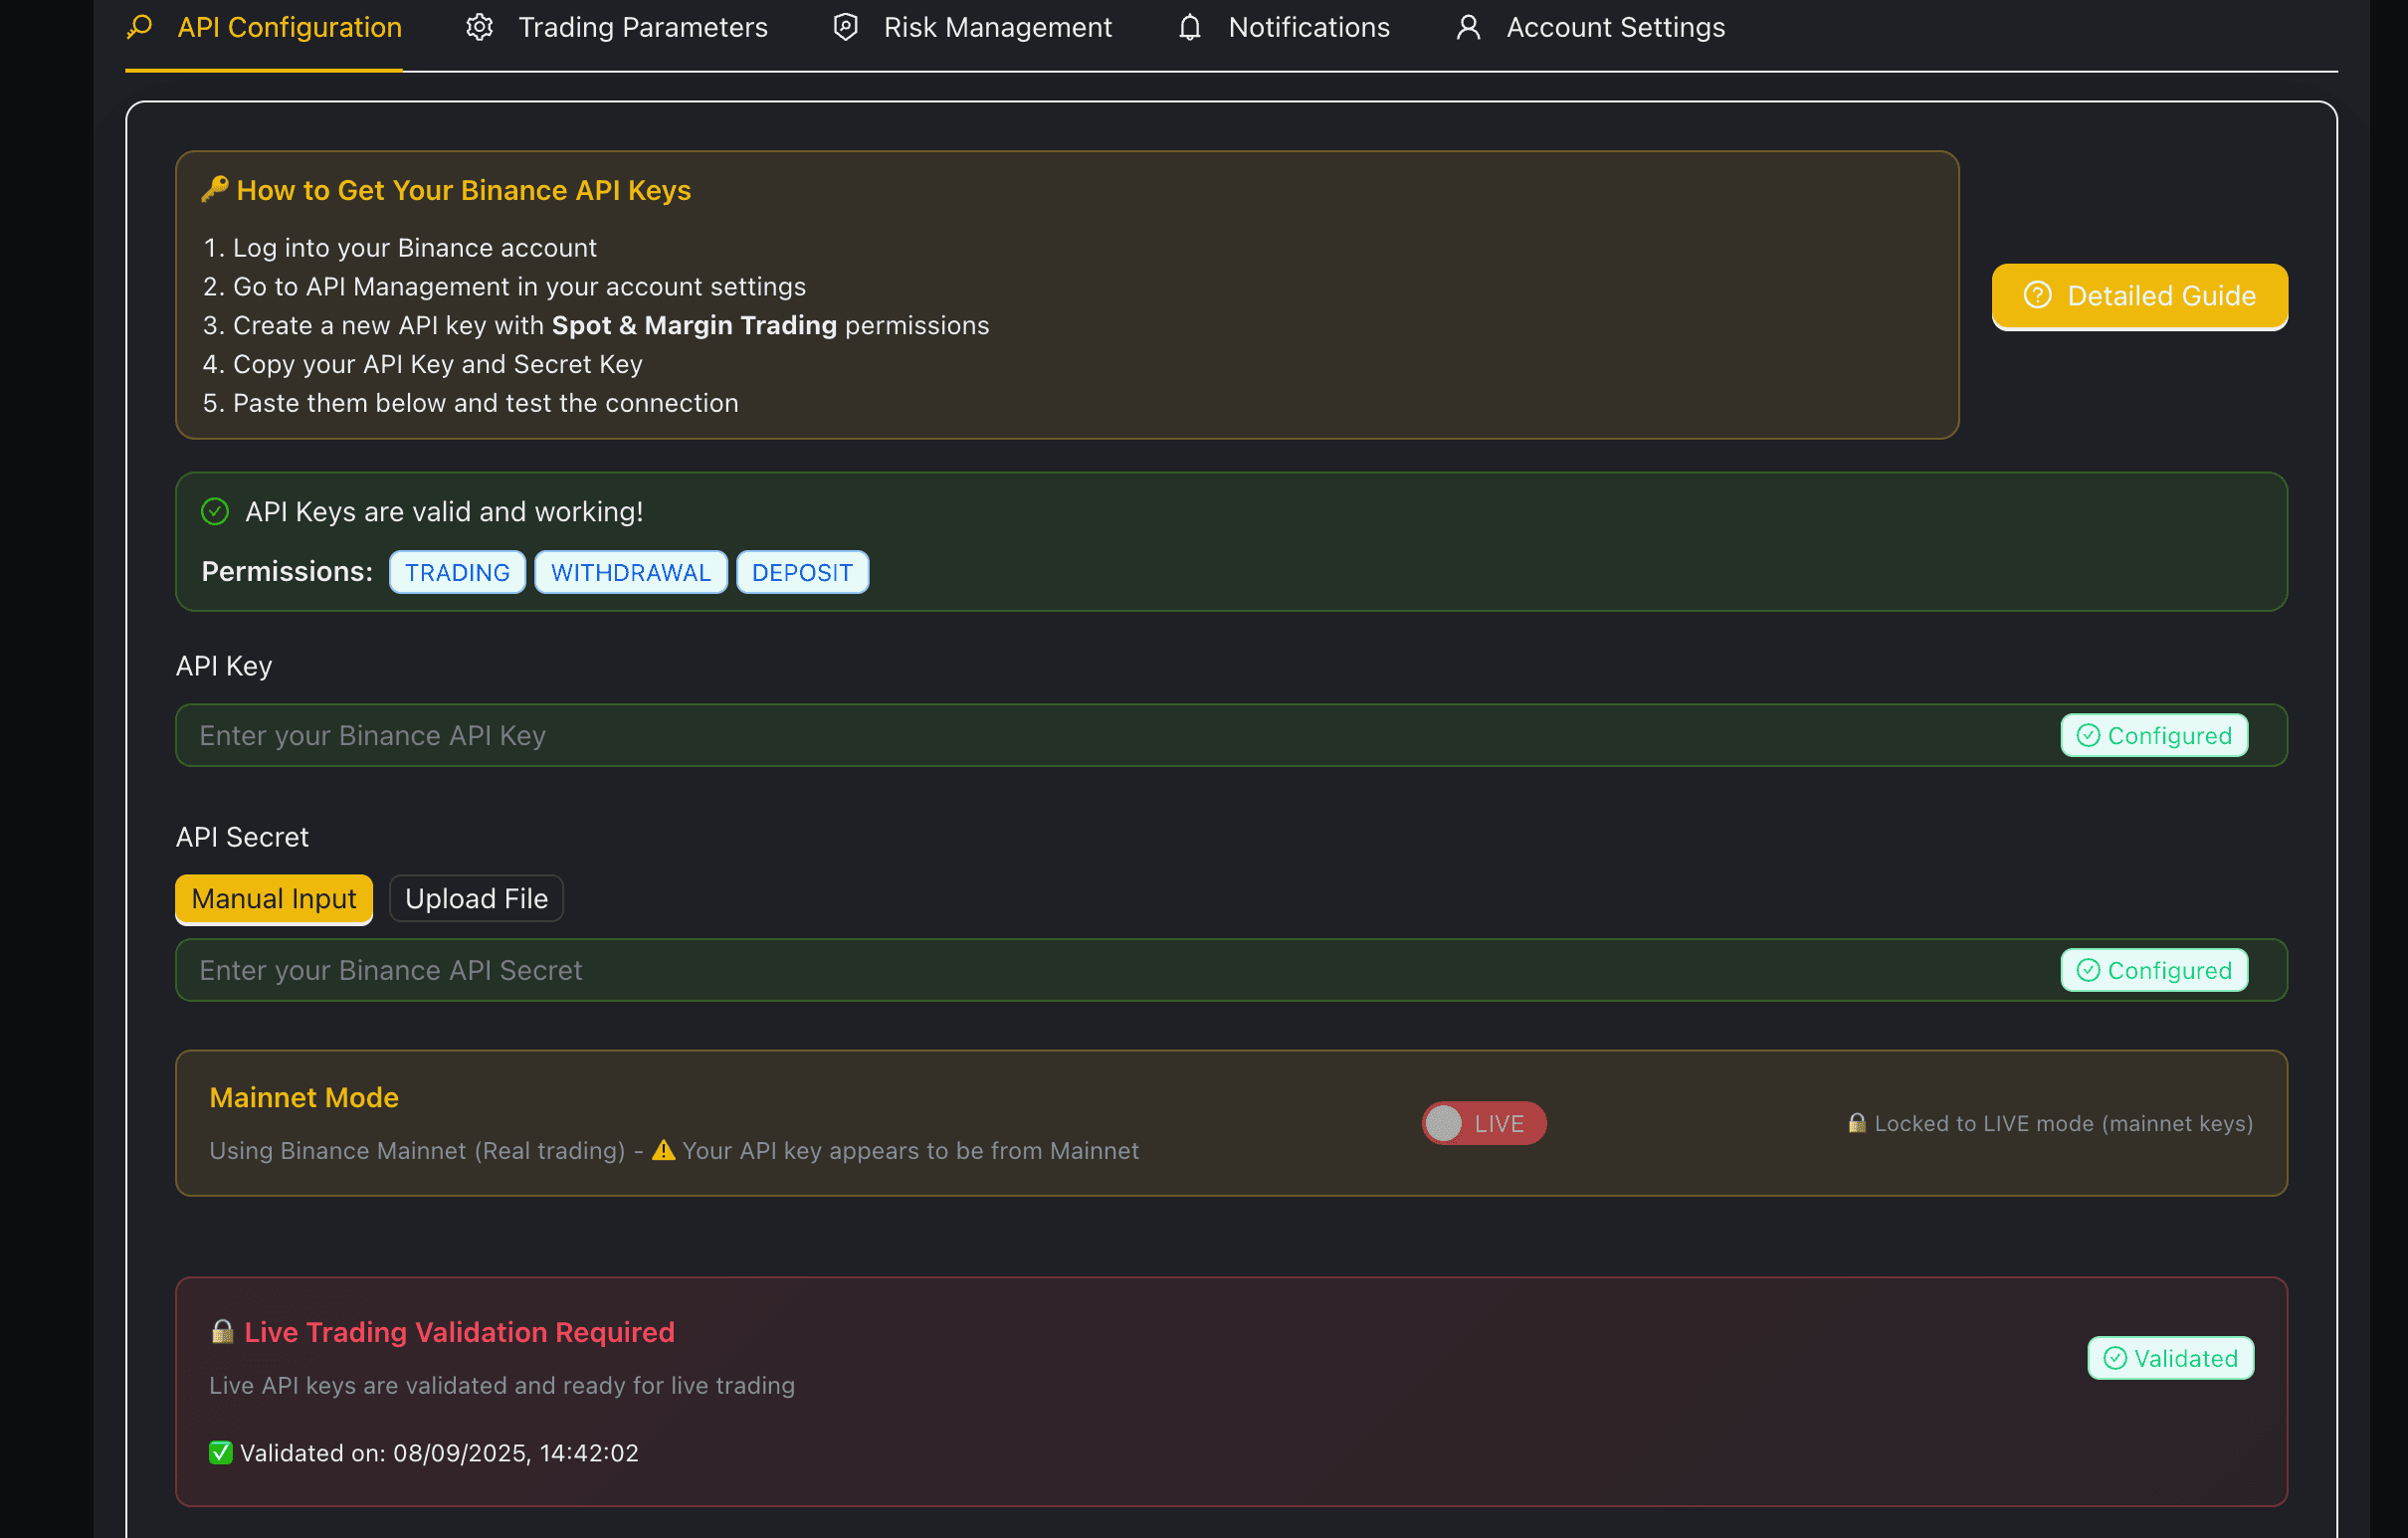Viewport: 2408px width, 1538px height.
Task: Click the 'Live Trading Validation Required' heading
Action: click(459, 1333)
